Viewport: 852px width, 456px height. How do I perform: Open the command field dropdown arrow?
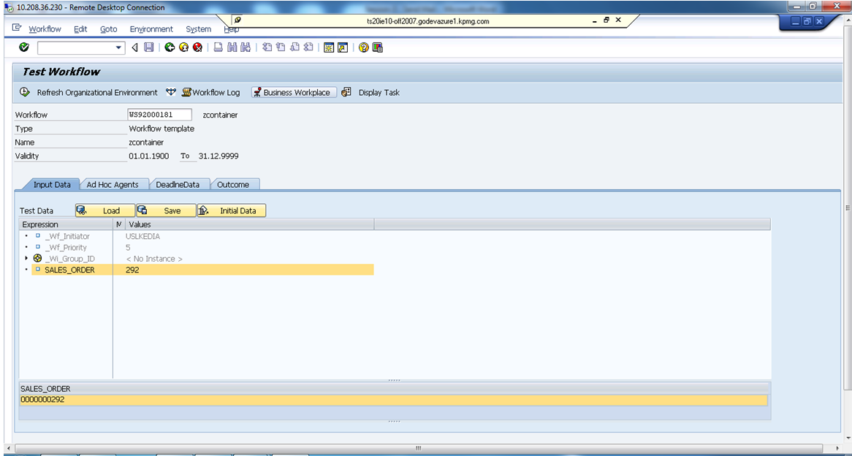click(118, 48)
